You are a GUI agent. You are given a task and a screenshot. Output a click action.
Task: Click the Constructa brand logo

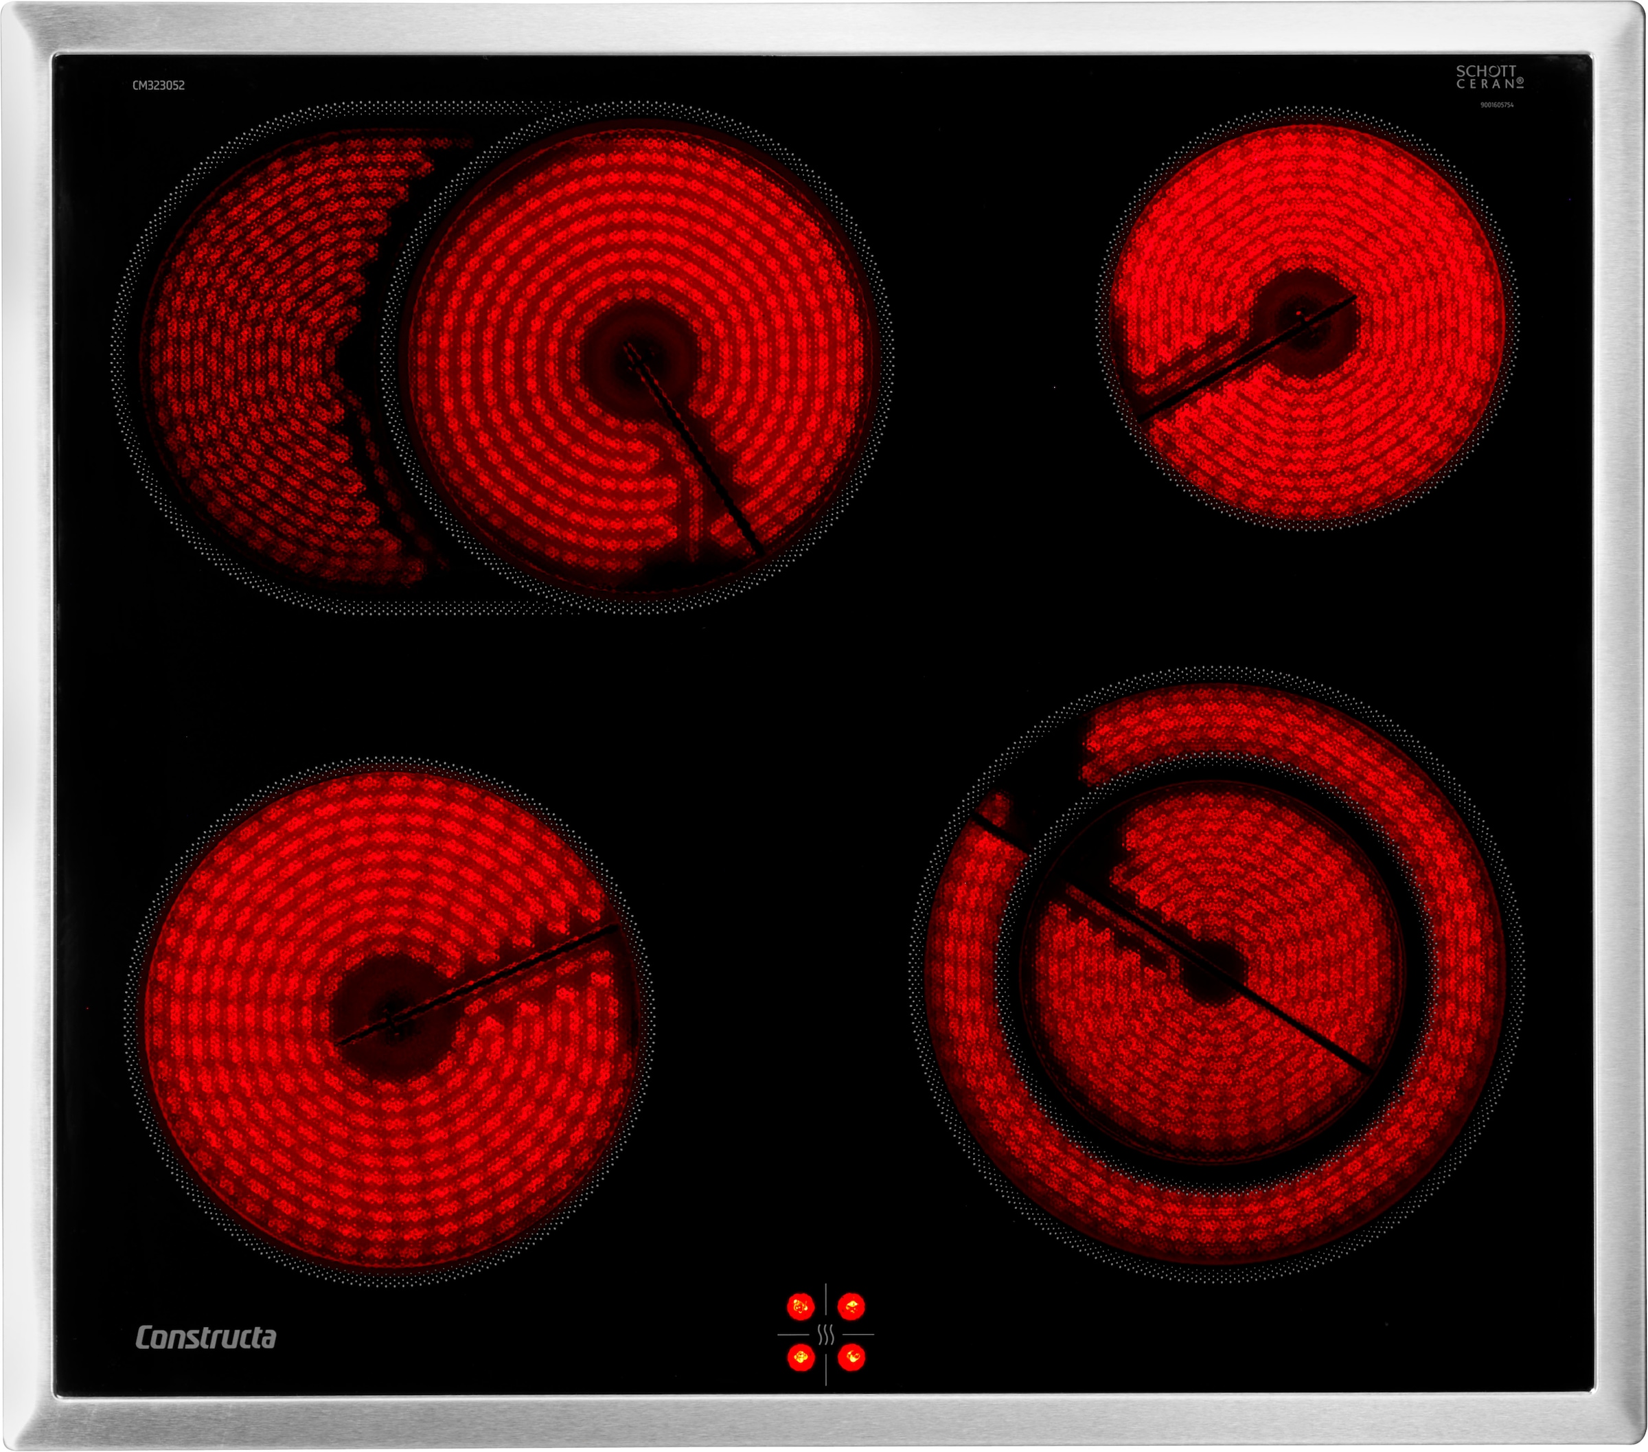click(205, 1337)
